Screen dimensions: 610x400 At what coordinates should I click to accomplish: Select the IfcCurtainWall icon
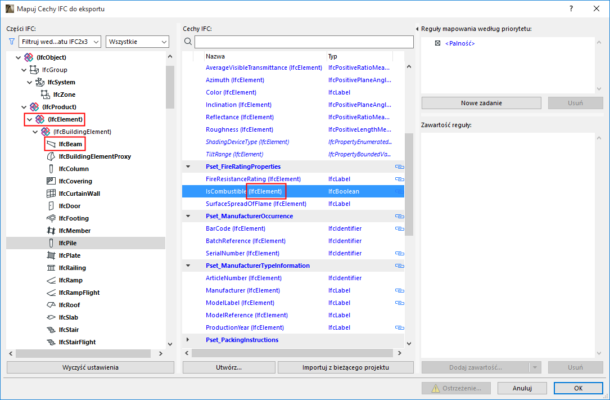[51, 194]
